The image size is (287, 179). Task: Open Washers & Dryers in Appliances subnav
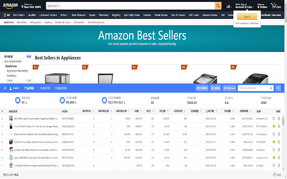tap(63, 22)
